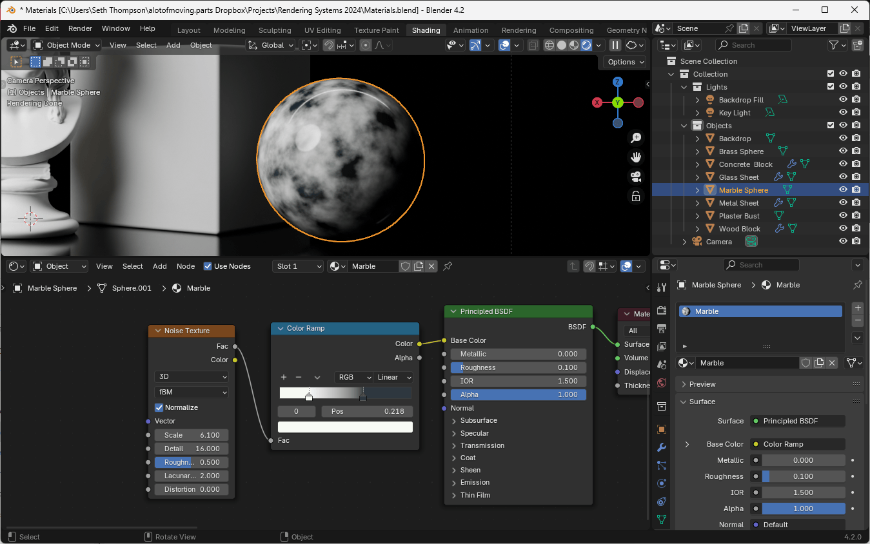Click the viewport pan hand icon
This screenshot has height=544, width=870.
pos(636,157)
